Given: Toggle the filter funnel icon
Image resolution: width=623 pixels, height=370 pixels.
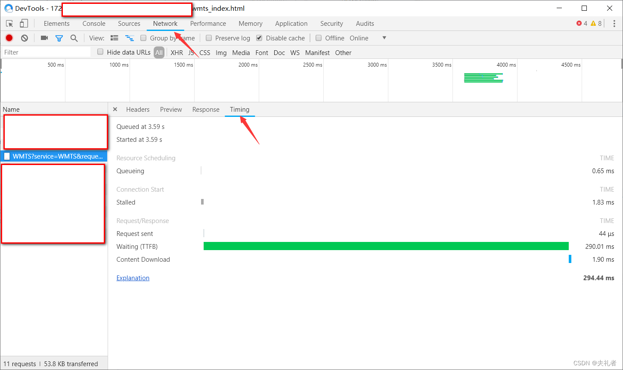Looking at the screenshot, I should [x=59, y=38].
